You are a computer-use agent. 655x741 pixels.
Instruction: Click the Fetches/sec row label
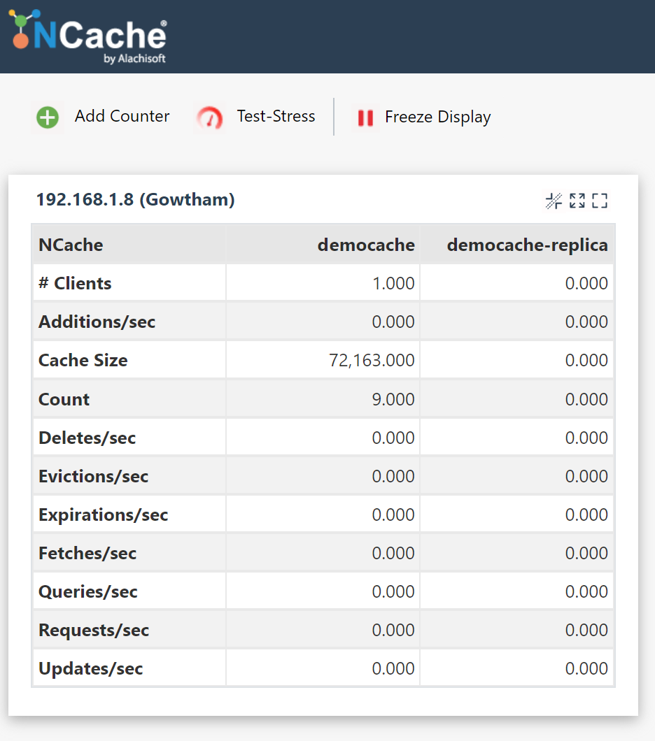pos(87,553)
